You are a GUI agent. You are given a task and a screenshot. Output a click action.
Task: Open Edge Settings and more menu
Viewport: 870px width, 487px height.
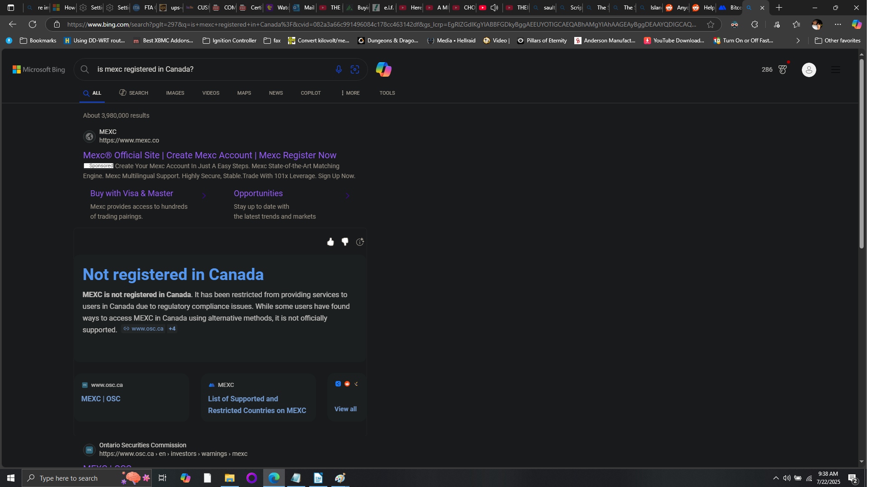coord(838,24)
